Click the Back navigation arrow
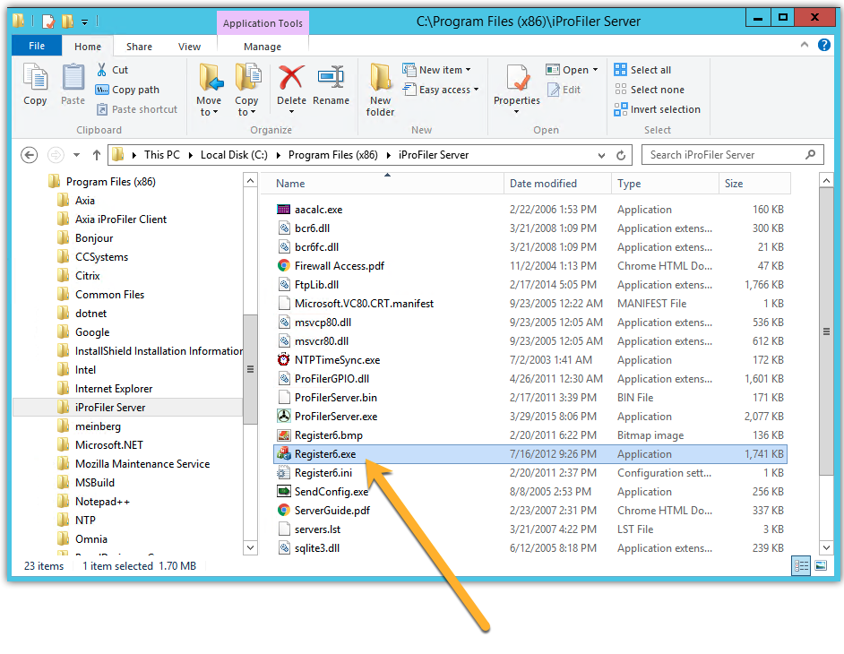The height and width of the screenshot is (654, 844). pyautogui.click(x=29, y=155)
